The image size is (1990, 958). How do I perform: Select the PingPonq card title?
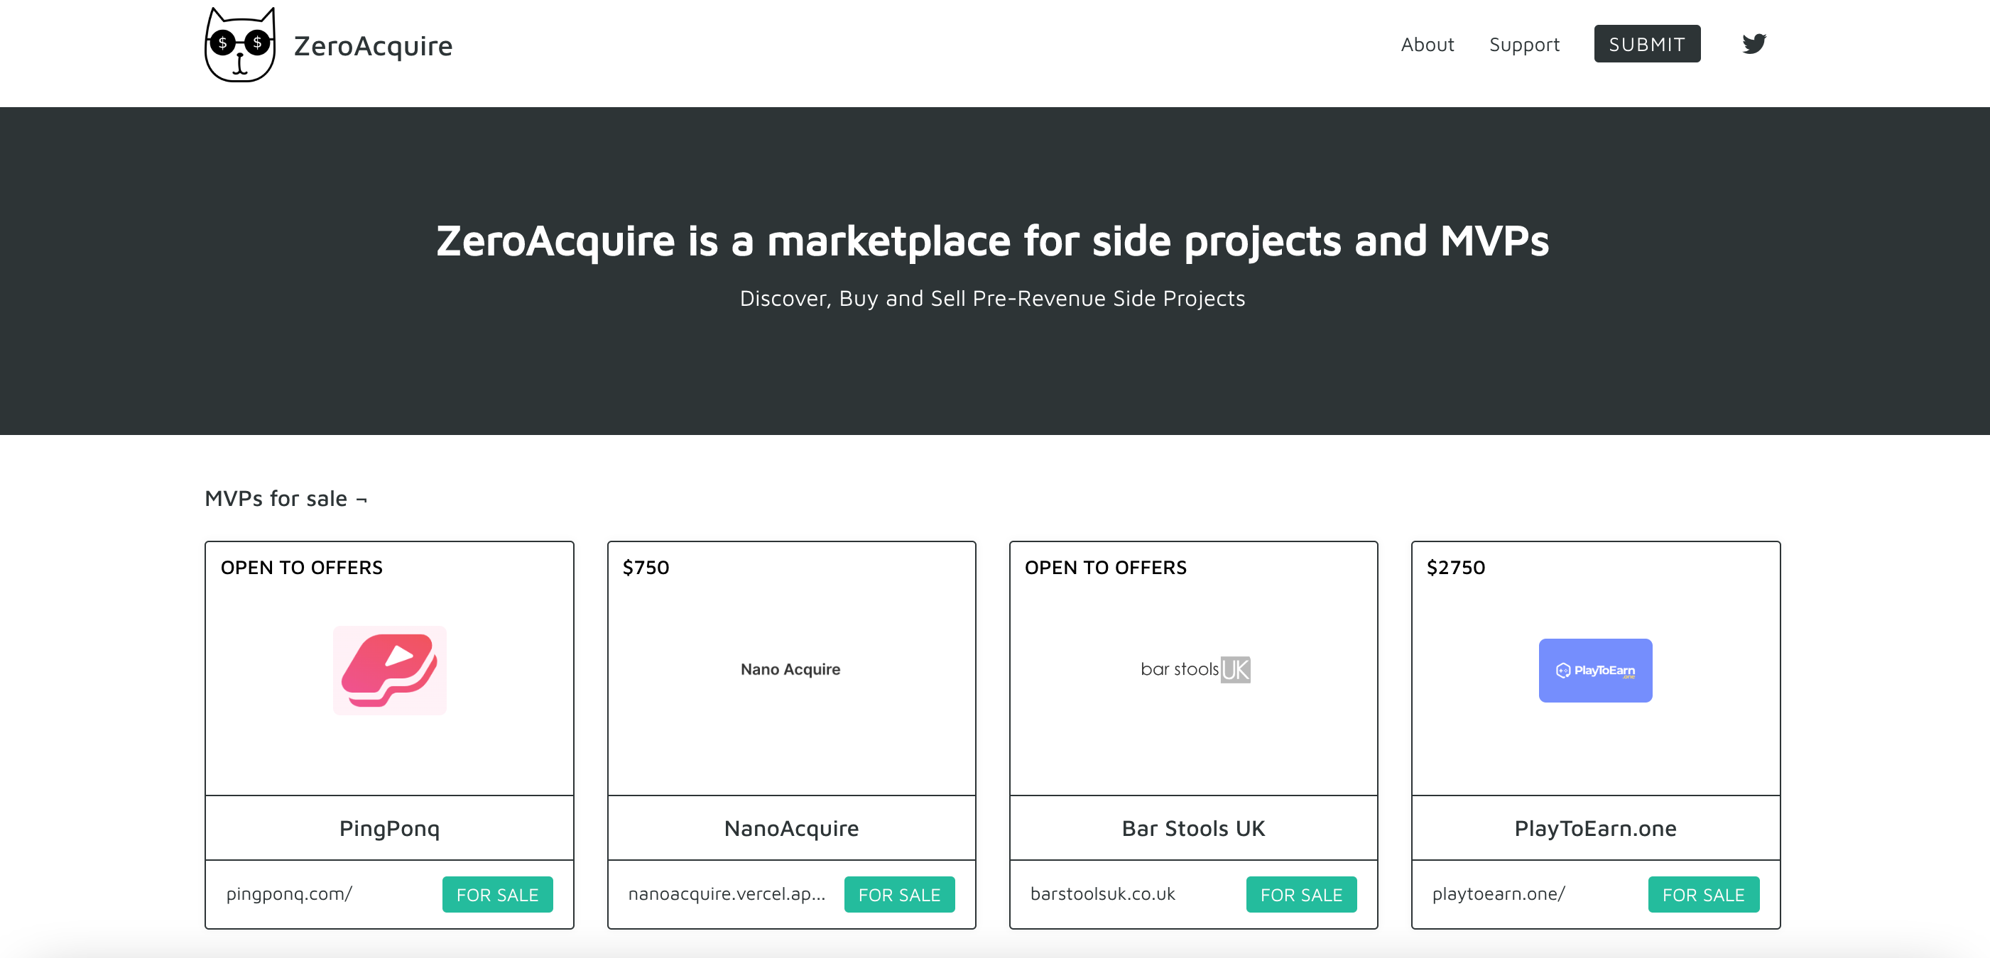(x=389, y=828)
